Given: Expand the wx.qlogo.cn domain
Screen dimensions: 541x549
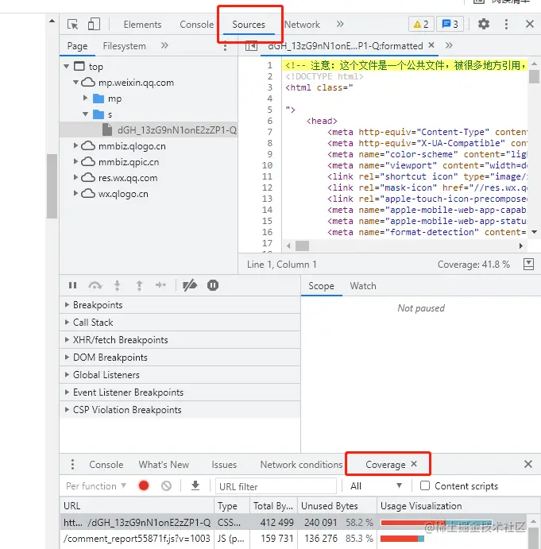Looking at the screenshot, I should [75, 193].
